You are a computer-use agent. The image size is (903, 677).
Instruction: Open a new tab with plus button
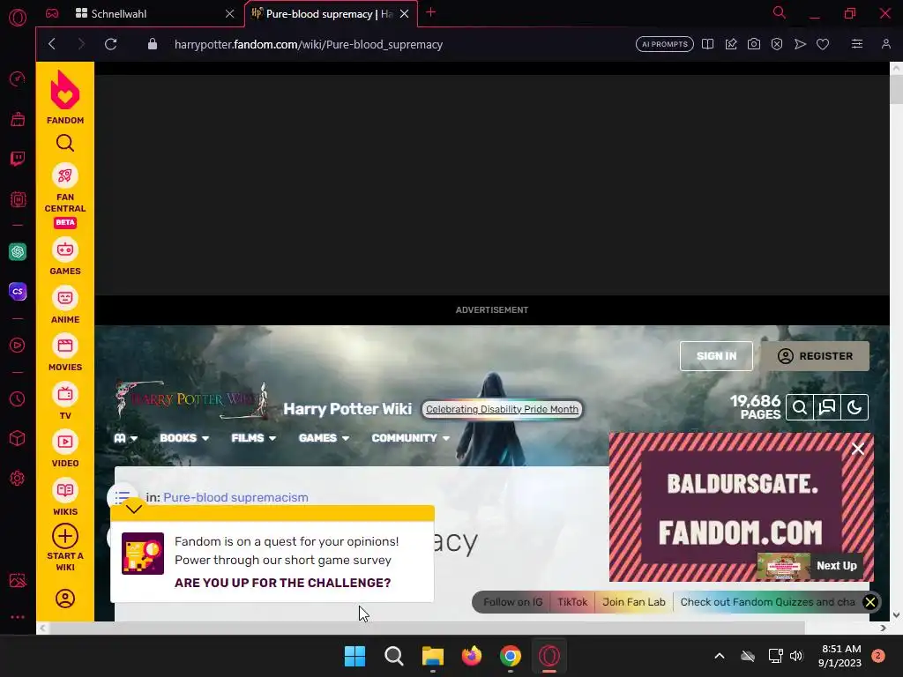(x=430, y=12)
